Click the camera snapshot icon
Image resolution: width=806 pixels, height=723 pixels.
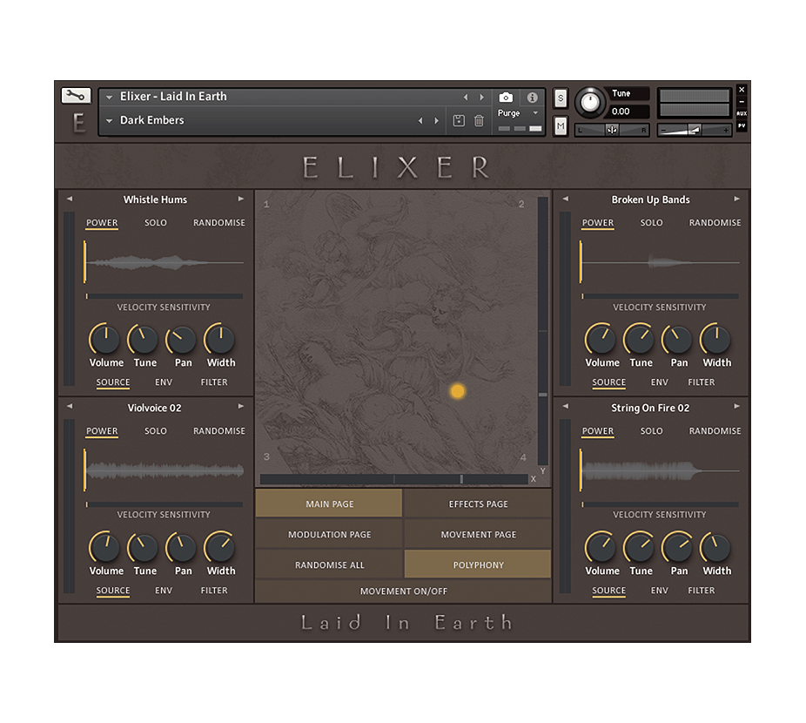point(506,98)
